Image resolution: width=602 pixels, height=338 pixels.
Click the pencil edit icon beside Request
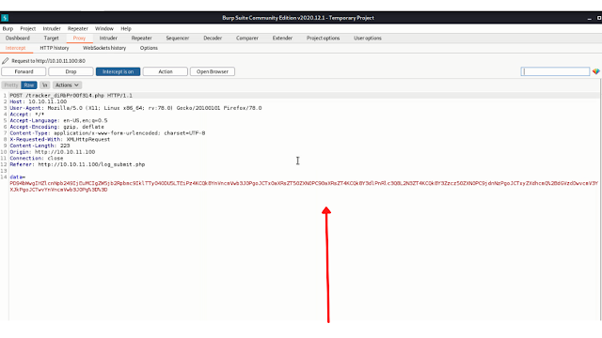click(x=5, y=60)
